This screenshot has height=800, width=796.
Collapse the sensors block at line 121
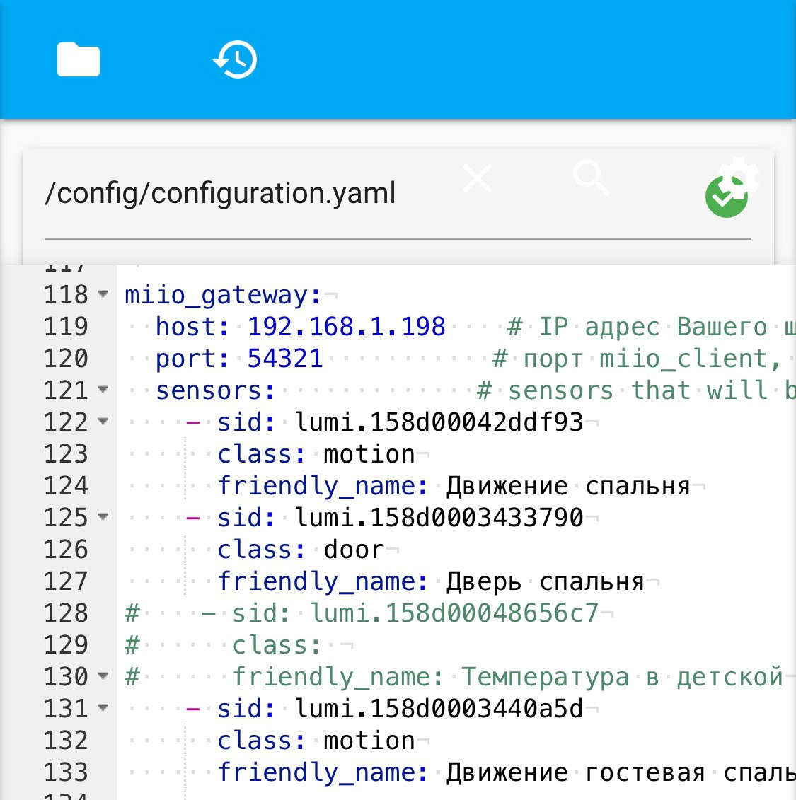[103, 390]
